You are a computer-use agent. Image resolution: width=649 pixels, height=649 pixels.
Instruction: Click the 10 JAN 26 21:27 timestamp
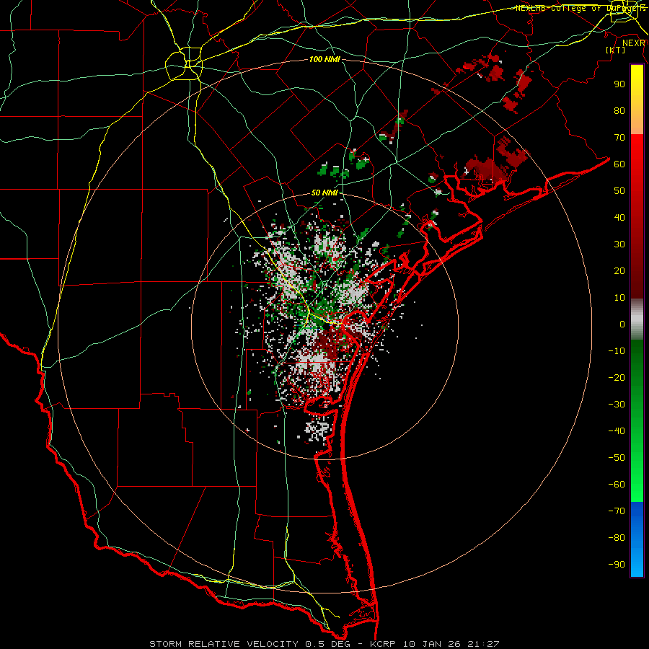[x=451, y=644]
